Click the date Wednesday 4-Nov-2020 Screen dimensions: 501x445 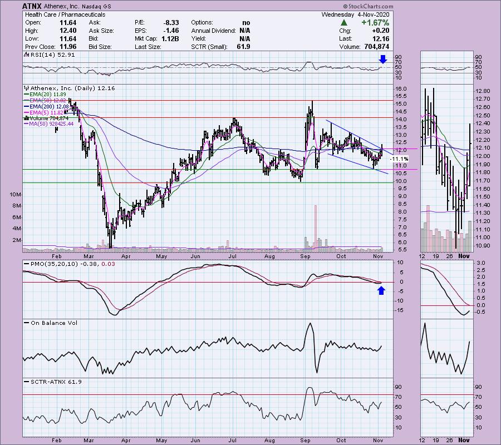pos(355,14)
